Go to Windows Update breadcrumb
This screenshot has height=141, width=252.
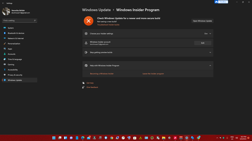(96, 10)
